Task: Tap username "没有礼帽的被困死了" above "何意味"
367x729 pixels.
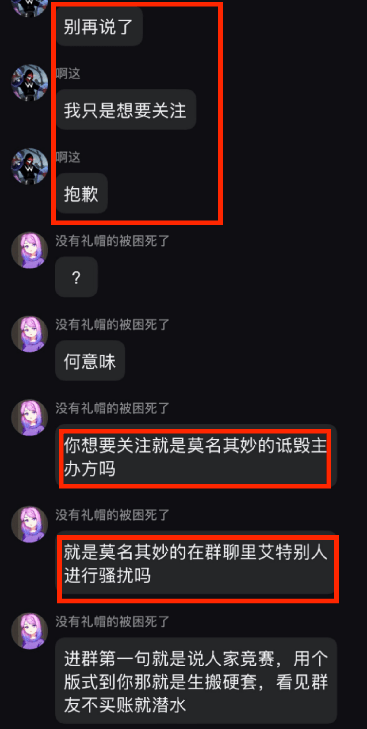Action: pos(112,325)
